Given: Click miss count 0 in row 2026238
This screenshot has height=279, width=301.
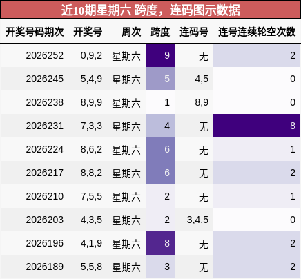Looking at the screenshot, I should pyautogui.click(x=257, y=102).
